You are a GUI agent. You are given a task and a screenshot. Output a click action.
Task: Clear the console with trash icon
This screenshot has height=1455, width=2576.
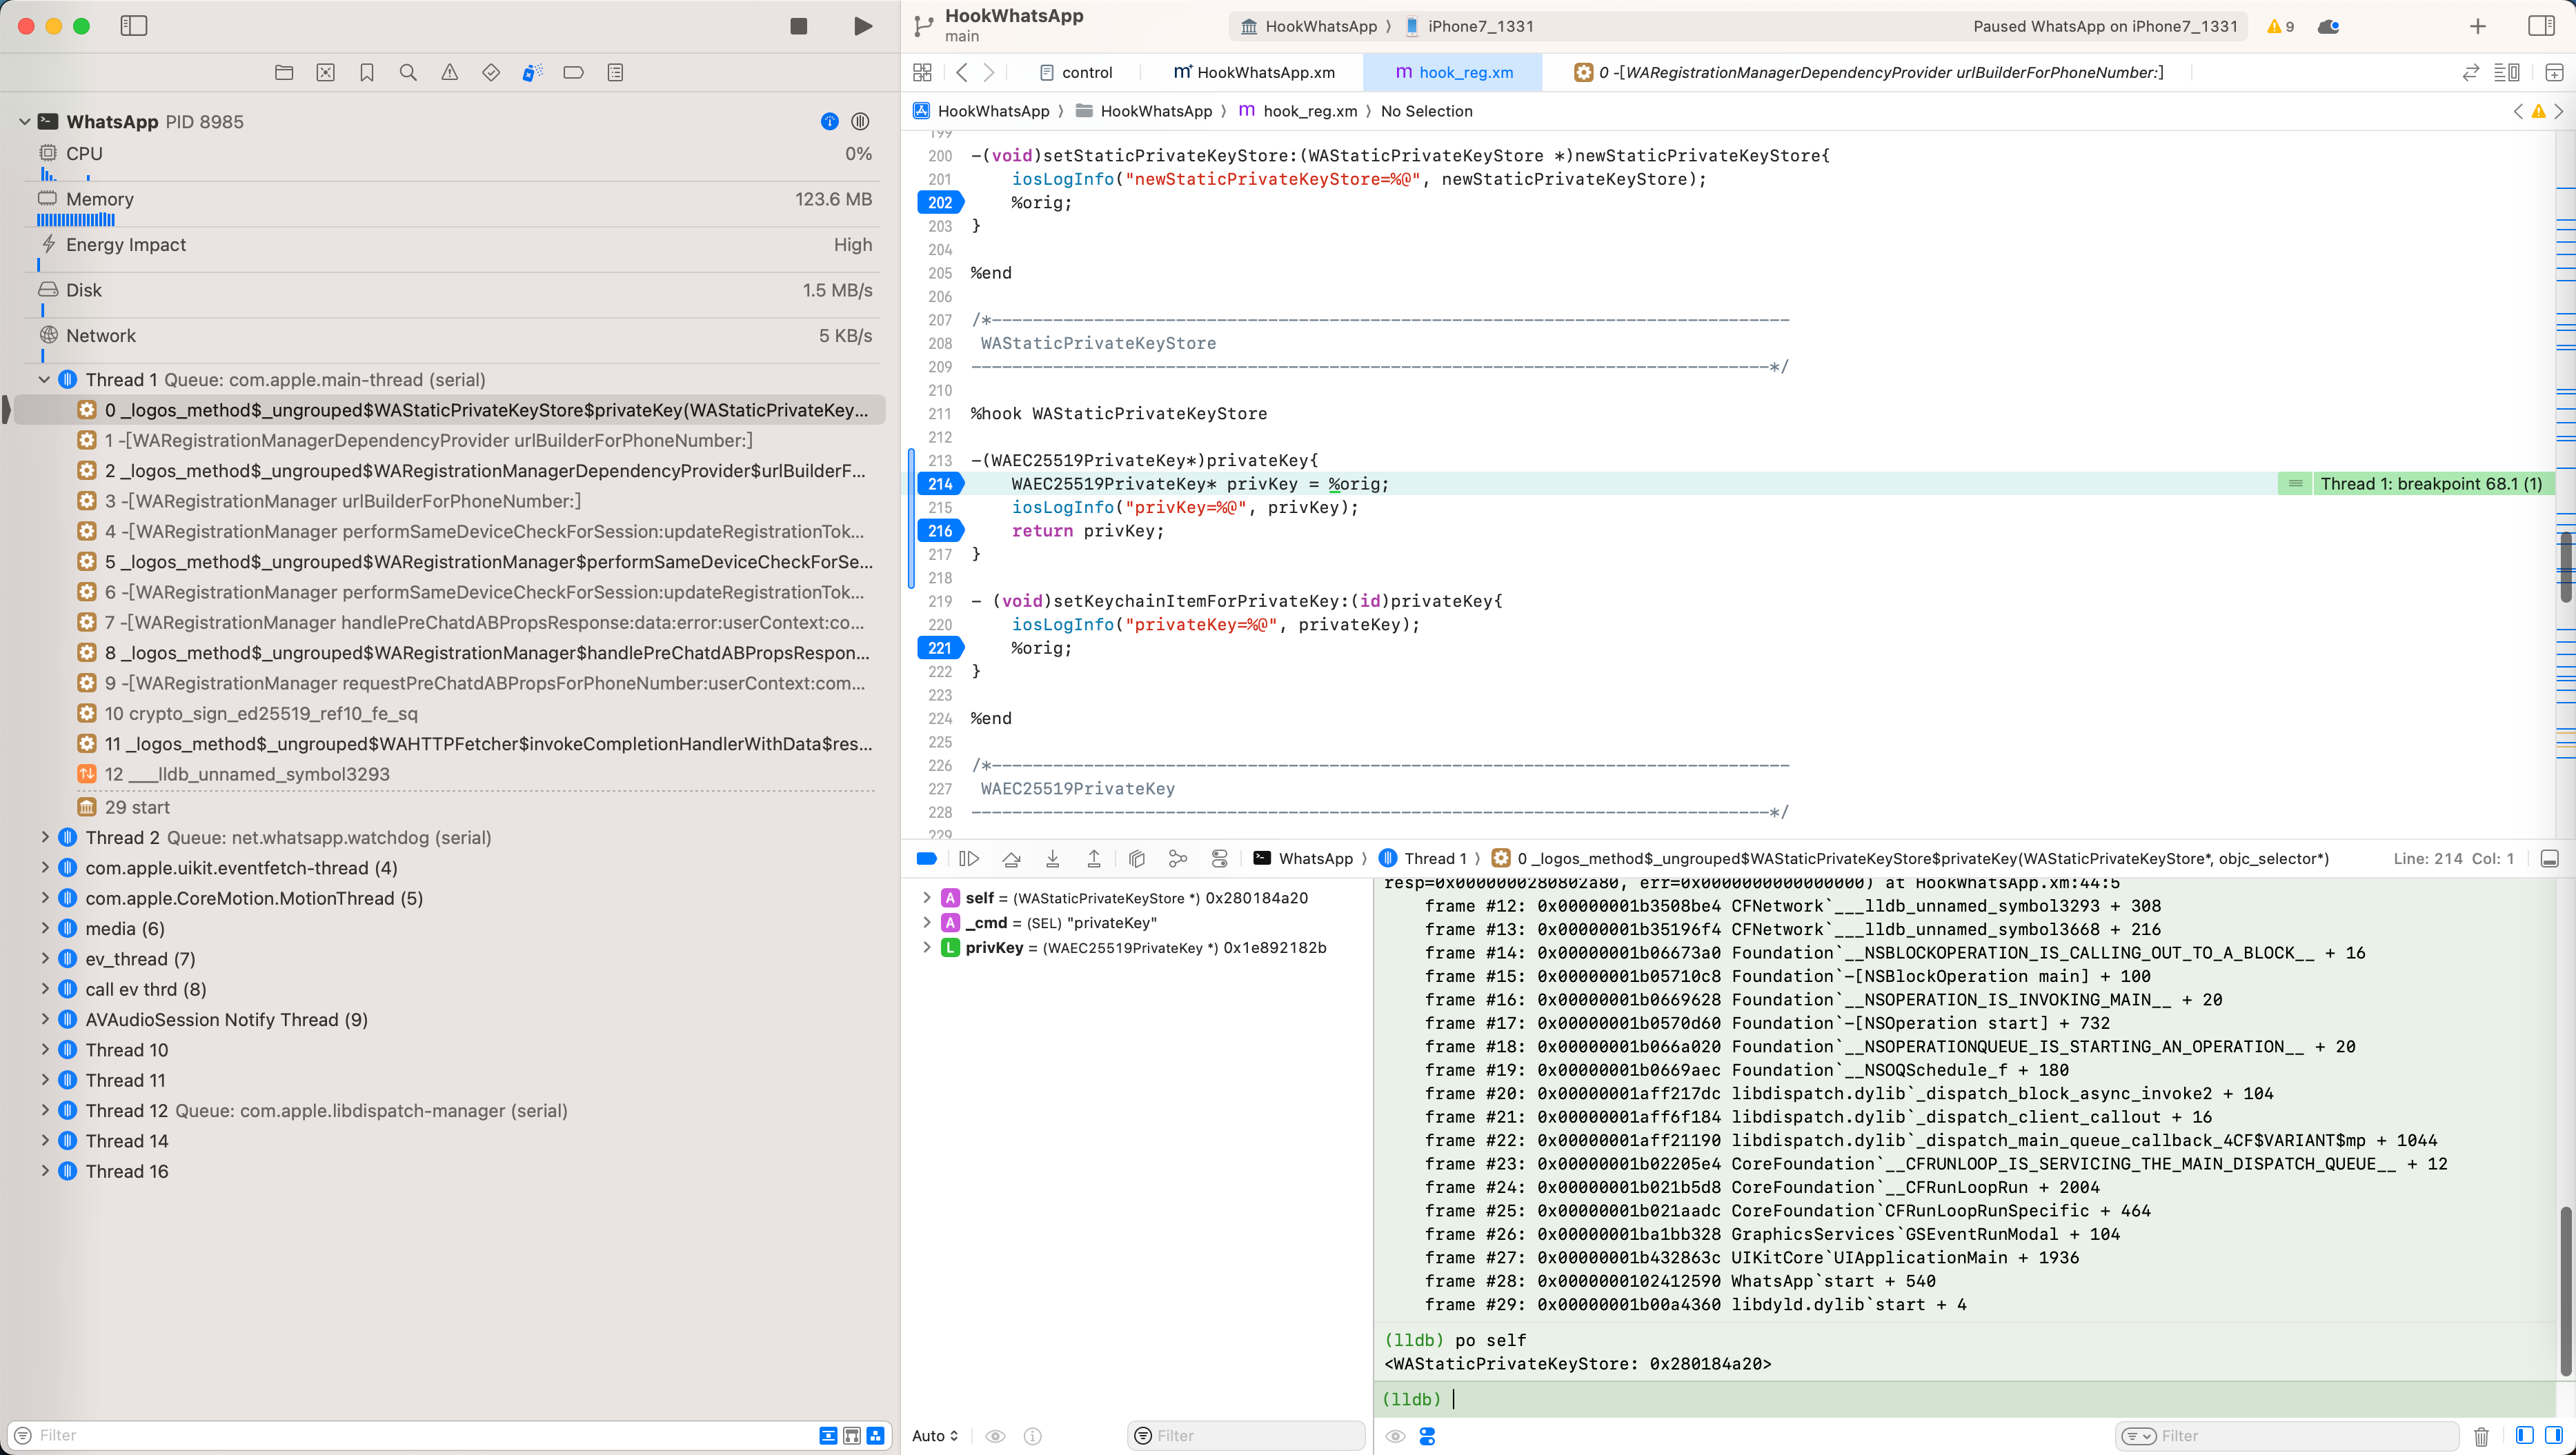tap(2481, 1436)
